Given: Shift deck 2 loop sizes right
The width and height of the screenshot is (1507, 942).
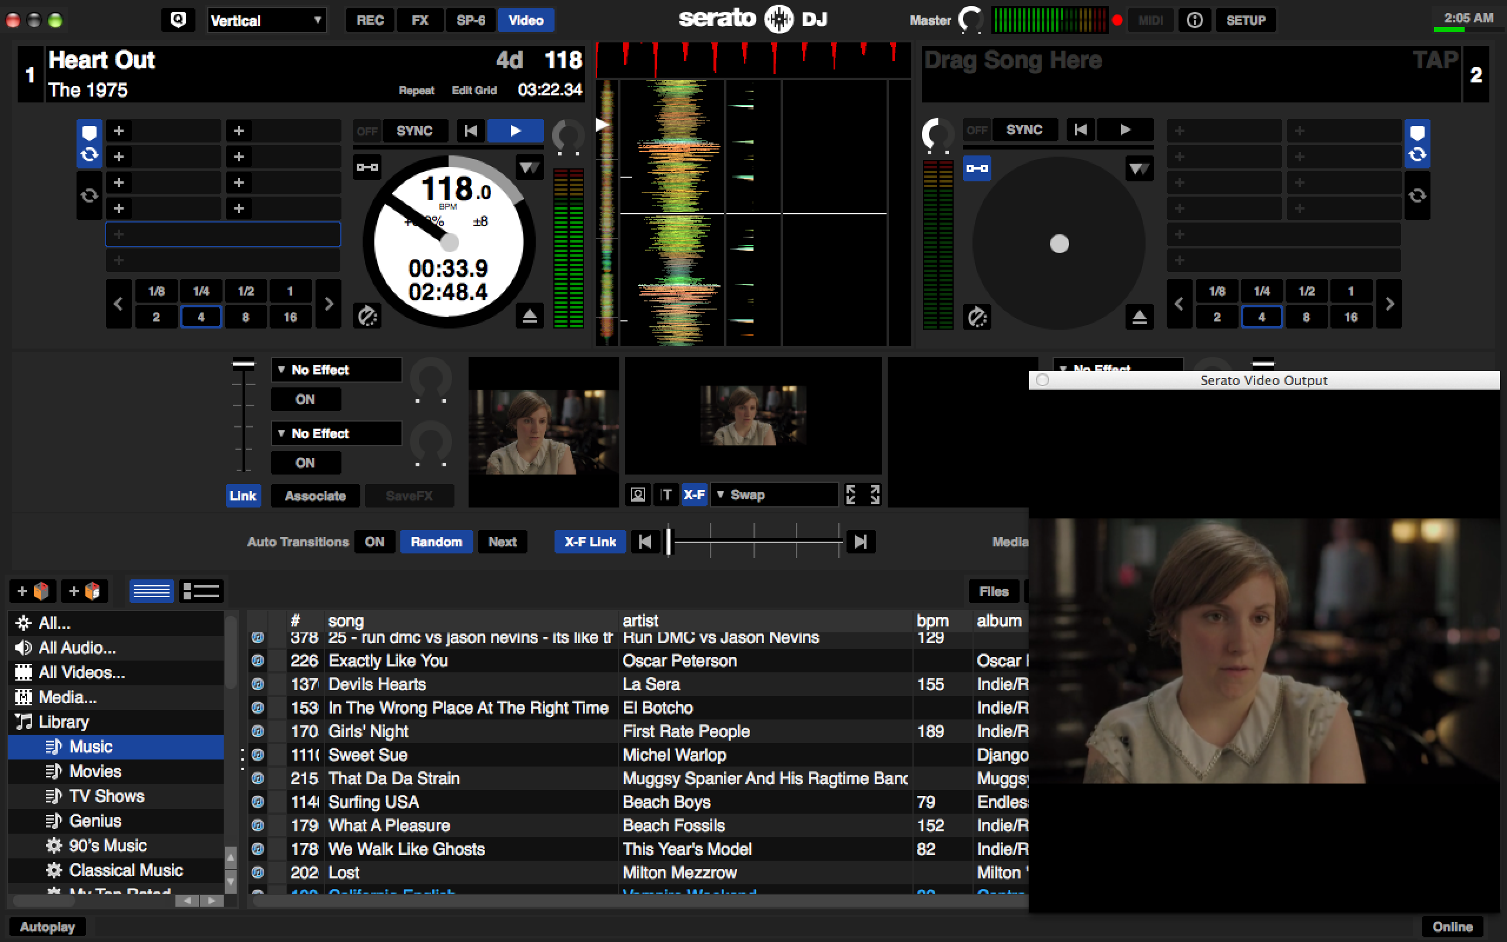Looking at the screenshot, I should pos(1390,304).
